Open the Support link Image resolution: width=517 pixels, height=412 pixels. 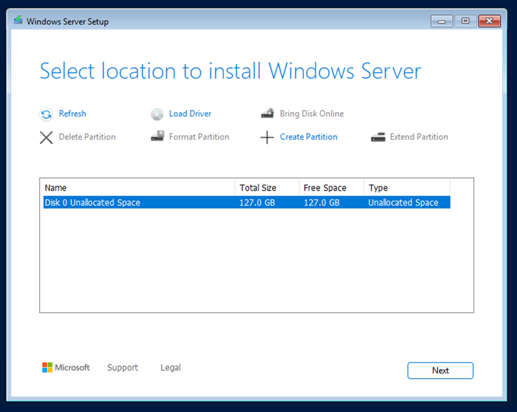coord(122,367)
